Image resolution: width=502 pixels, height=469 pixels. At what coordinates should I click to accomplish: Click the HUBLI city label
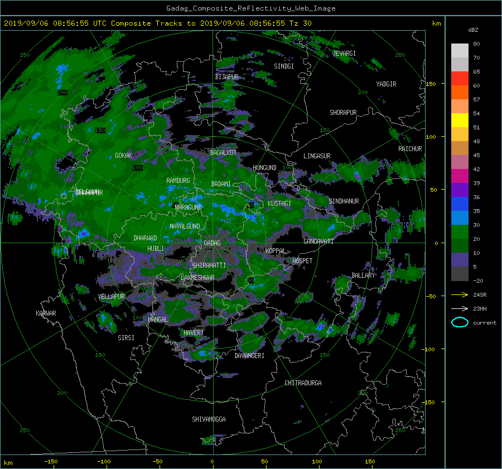pyautogui.click(x=156, y=249)
